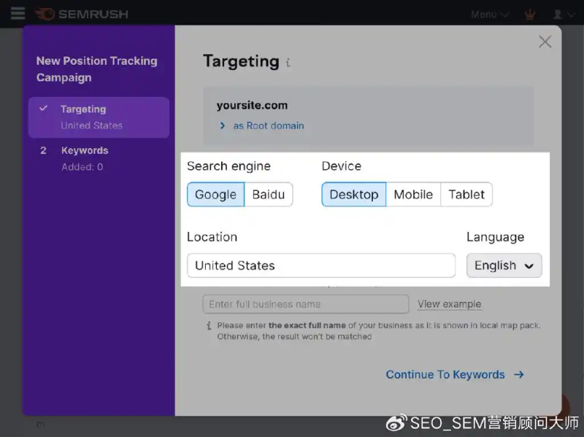Click info icon beside business name note

pos(208,325)
